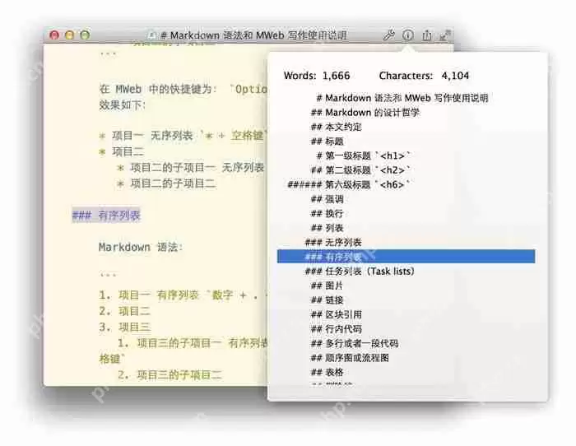Jump to '### 无序列表' outline entry

click(x=333, y=242)
